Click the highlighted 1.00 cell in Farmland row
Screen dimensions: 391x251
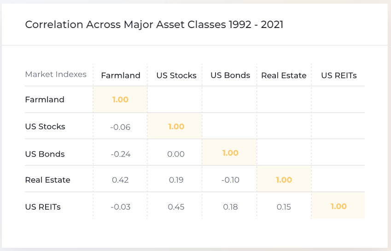coord(120,100)
